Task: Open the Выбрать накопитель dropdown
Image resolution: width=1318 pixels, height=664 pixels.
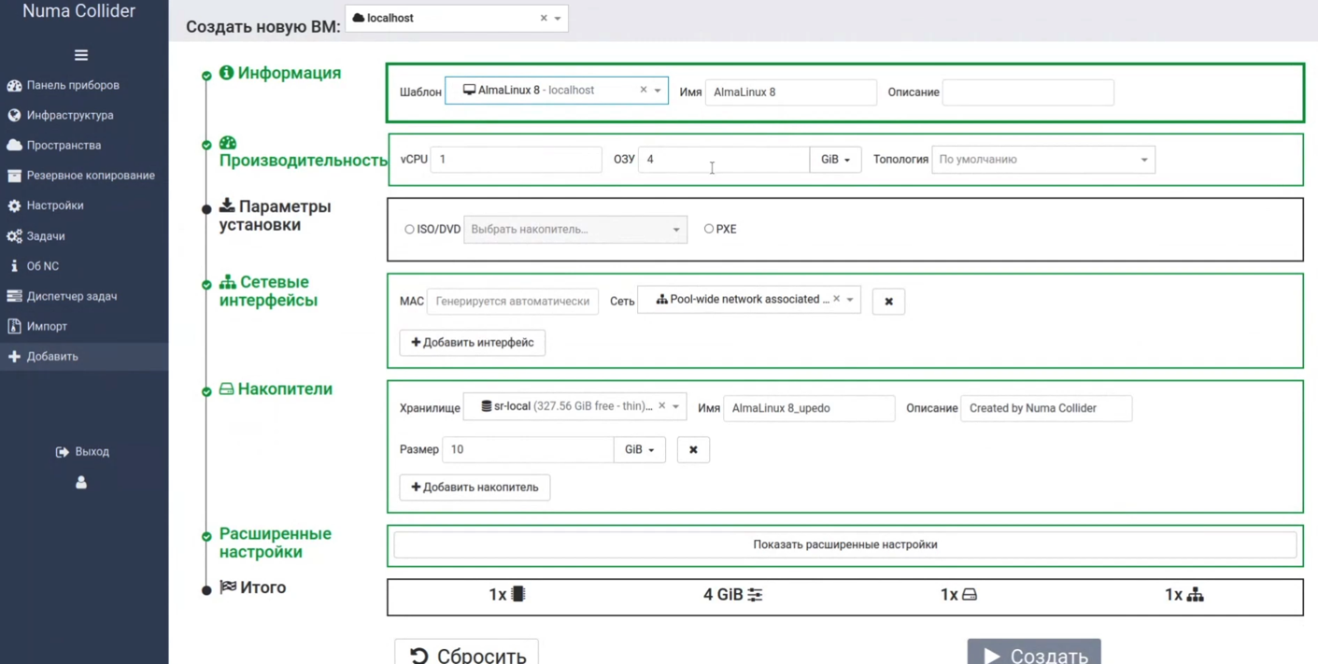Action: click(x=575, y=229)
